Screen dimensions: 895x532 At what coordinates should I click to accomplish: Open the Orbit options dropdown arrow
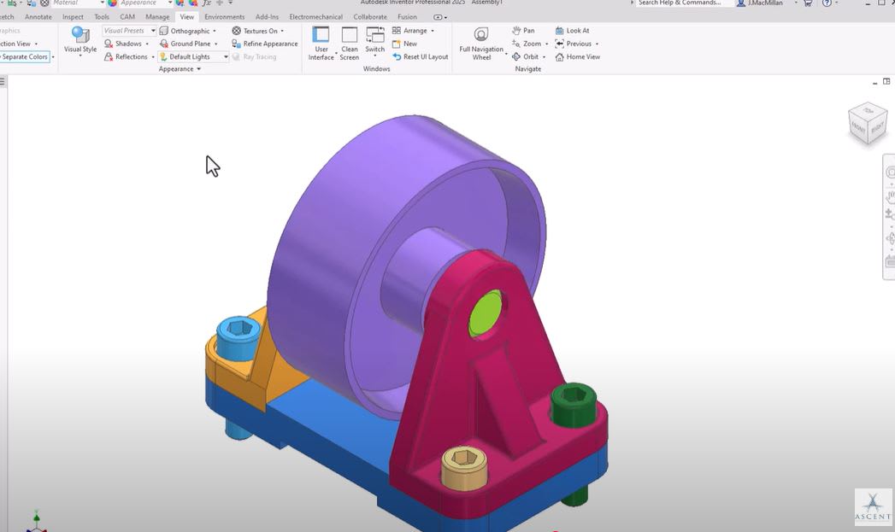click(x=544, y=57)
